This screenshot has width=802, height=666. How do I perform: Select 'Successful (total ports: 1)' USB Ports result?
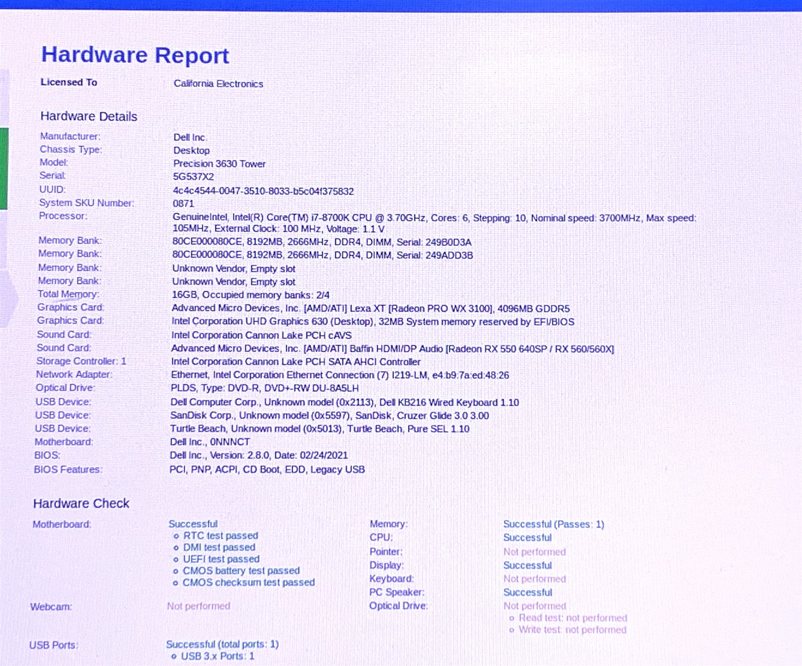click(222, 644)
